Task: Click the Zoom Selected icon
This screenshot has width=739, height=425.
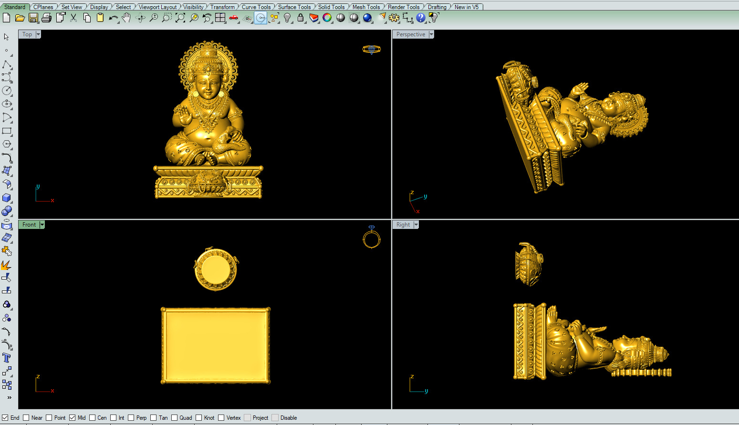Action: pyautogui.click(x=194, y=18)
